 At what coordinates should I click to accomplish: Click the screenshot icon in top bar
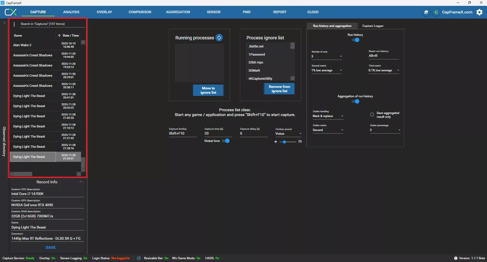[x=426, y=12]
